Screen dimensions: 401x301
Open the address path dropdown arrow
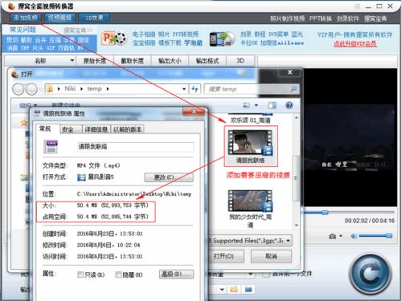point(184,89)
